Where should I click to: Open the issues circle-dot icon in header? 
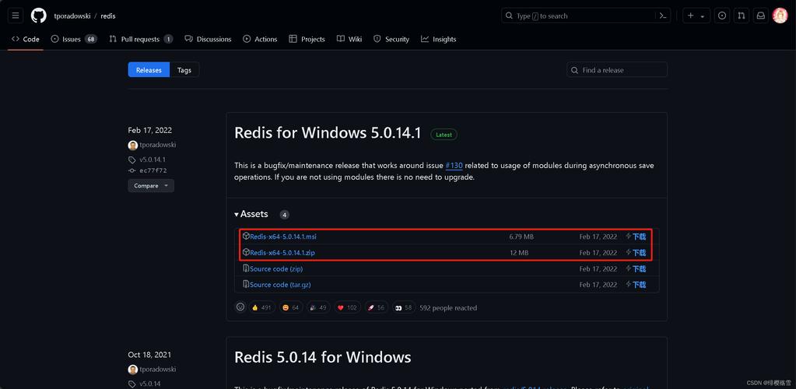click(x=722, y=16)
